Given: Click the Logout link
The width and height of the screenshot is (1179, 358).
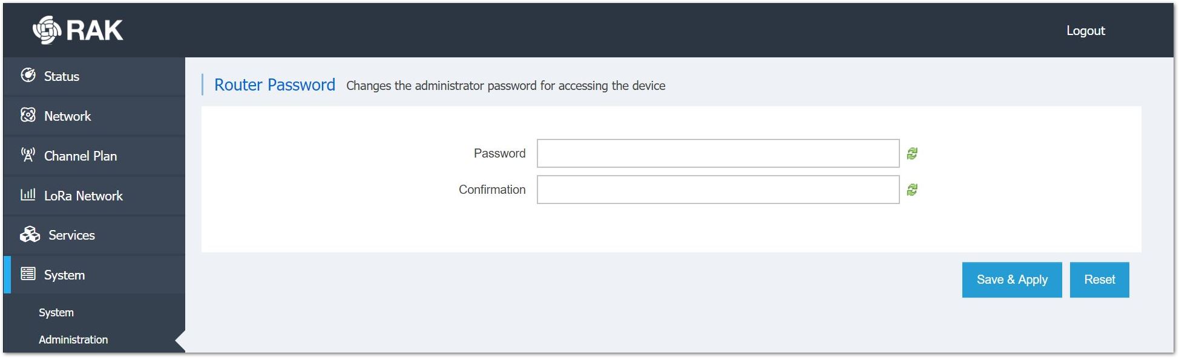Looking at the screenshot, I should [1085, 31].
